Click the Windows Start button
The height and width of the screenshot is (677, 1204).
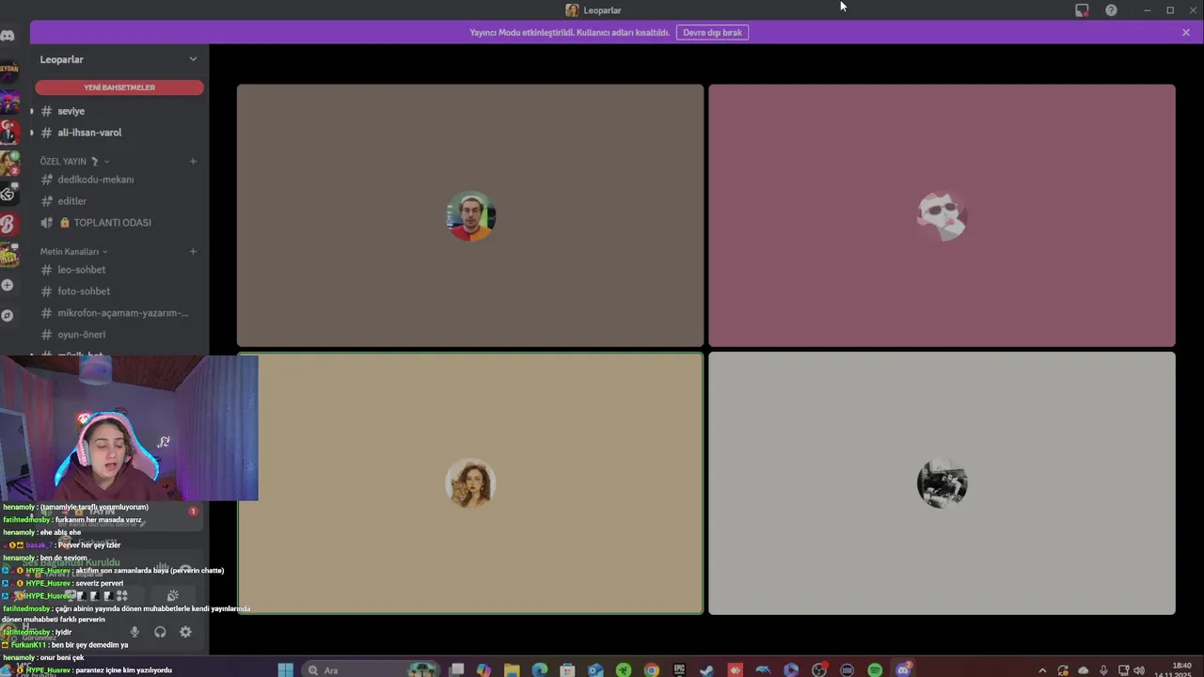click(x=286, y=670)
